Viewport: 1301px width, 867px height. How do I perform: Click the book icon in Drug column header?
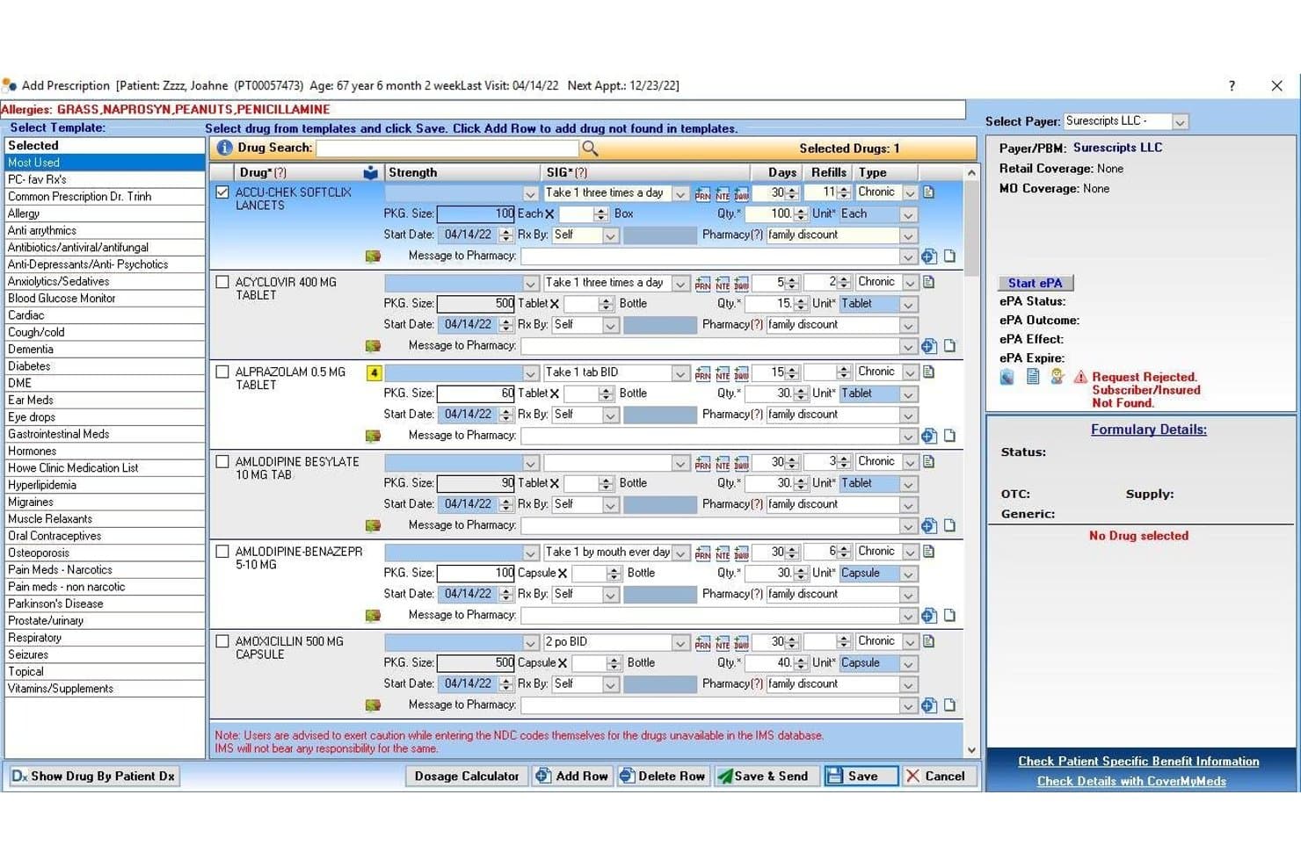click(370, 172)
